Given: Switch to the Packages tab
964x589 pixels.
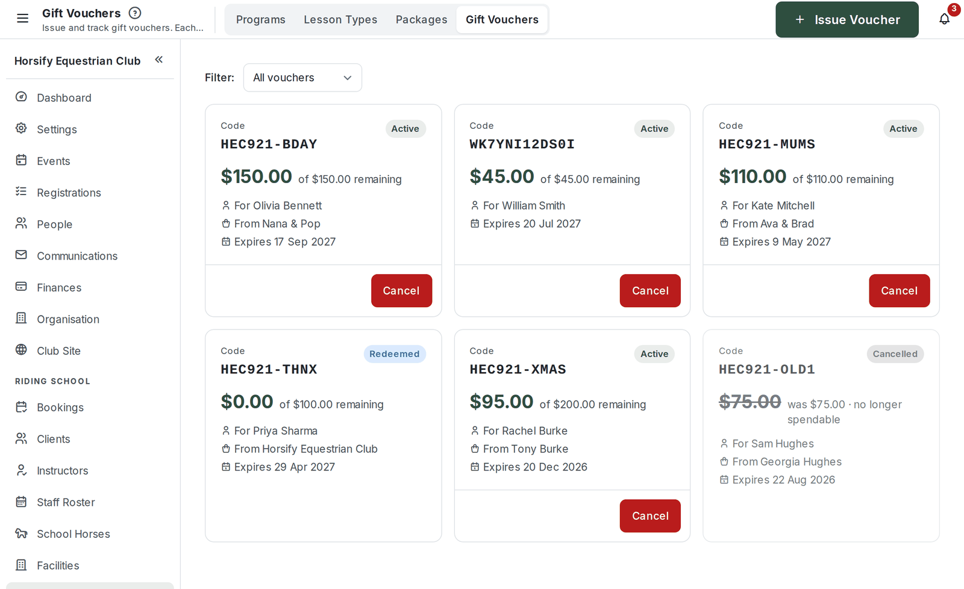Looking at the screenshot, I should click(422, 20).
